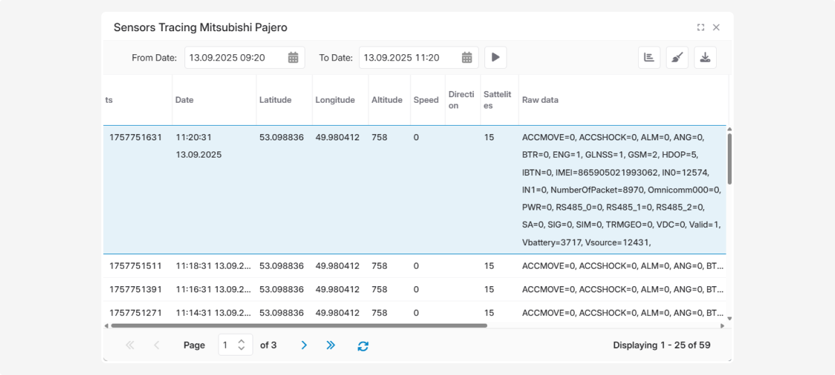Refresh the sensor data table
This screenshot has width=835, height=375.
tap(363, 345)
